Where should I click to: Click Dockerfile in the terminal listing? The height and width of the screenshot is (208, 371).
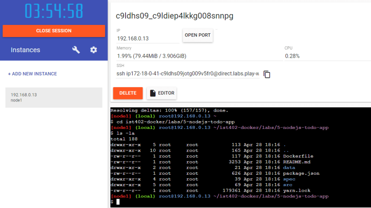pyautogui.click(x=298, y=156)
